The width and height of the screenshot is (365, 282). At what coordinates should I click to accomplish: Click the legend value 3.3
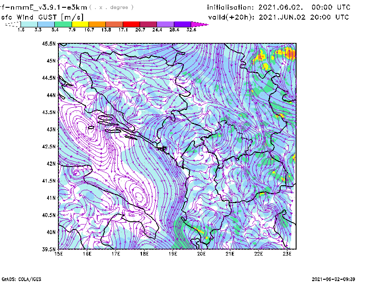[x=38, y=30]
